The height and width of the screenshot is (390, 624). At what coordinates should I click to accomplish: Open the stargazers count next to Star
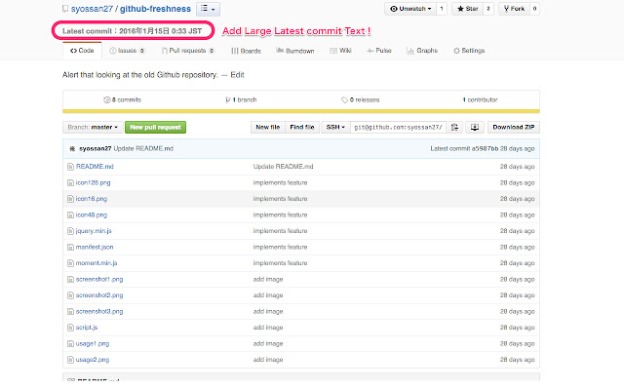tap(488, 9)
